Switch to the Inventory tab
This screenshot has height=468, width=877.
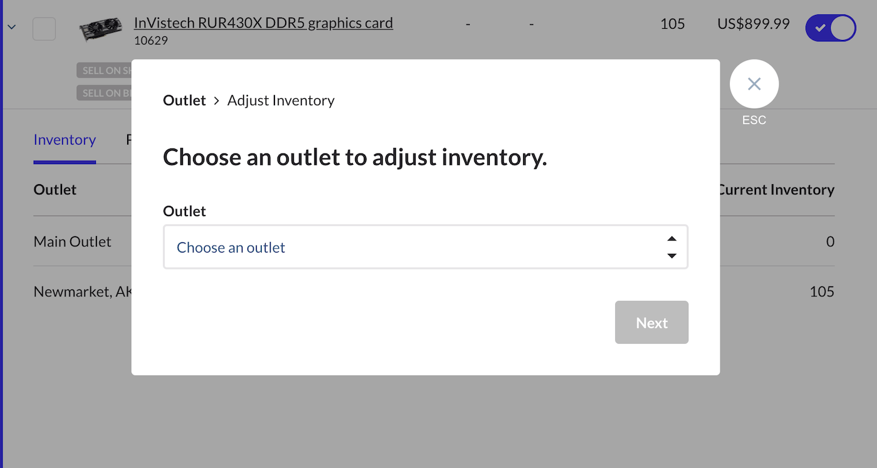65,140
